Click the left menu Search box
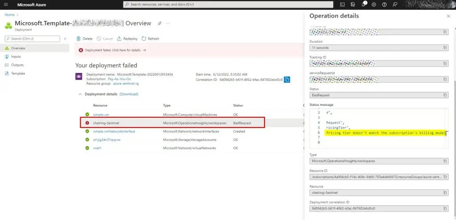Image resolution: width=456 pixels, height=220 pixels. (32, 39)
